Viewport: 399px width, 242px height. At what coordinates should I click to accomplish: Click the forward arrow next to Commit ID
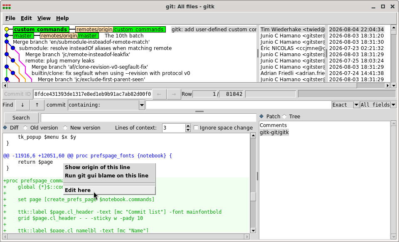pos(174,94)
